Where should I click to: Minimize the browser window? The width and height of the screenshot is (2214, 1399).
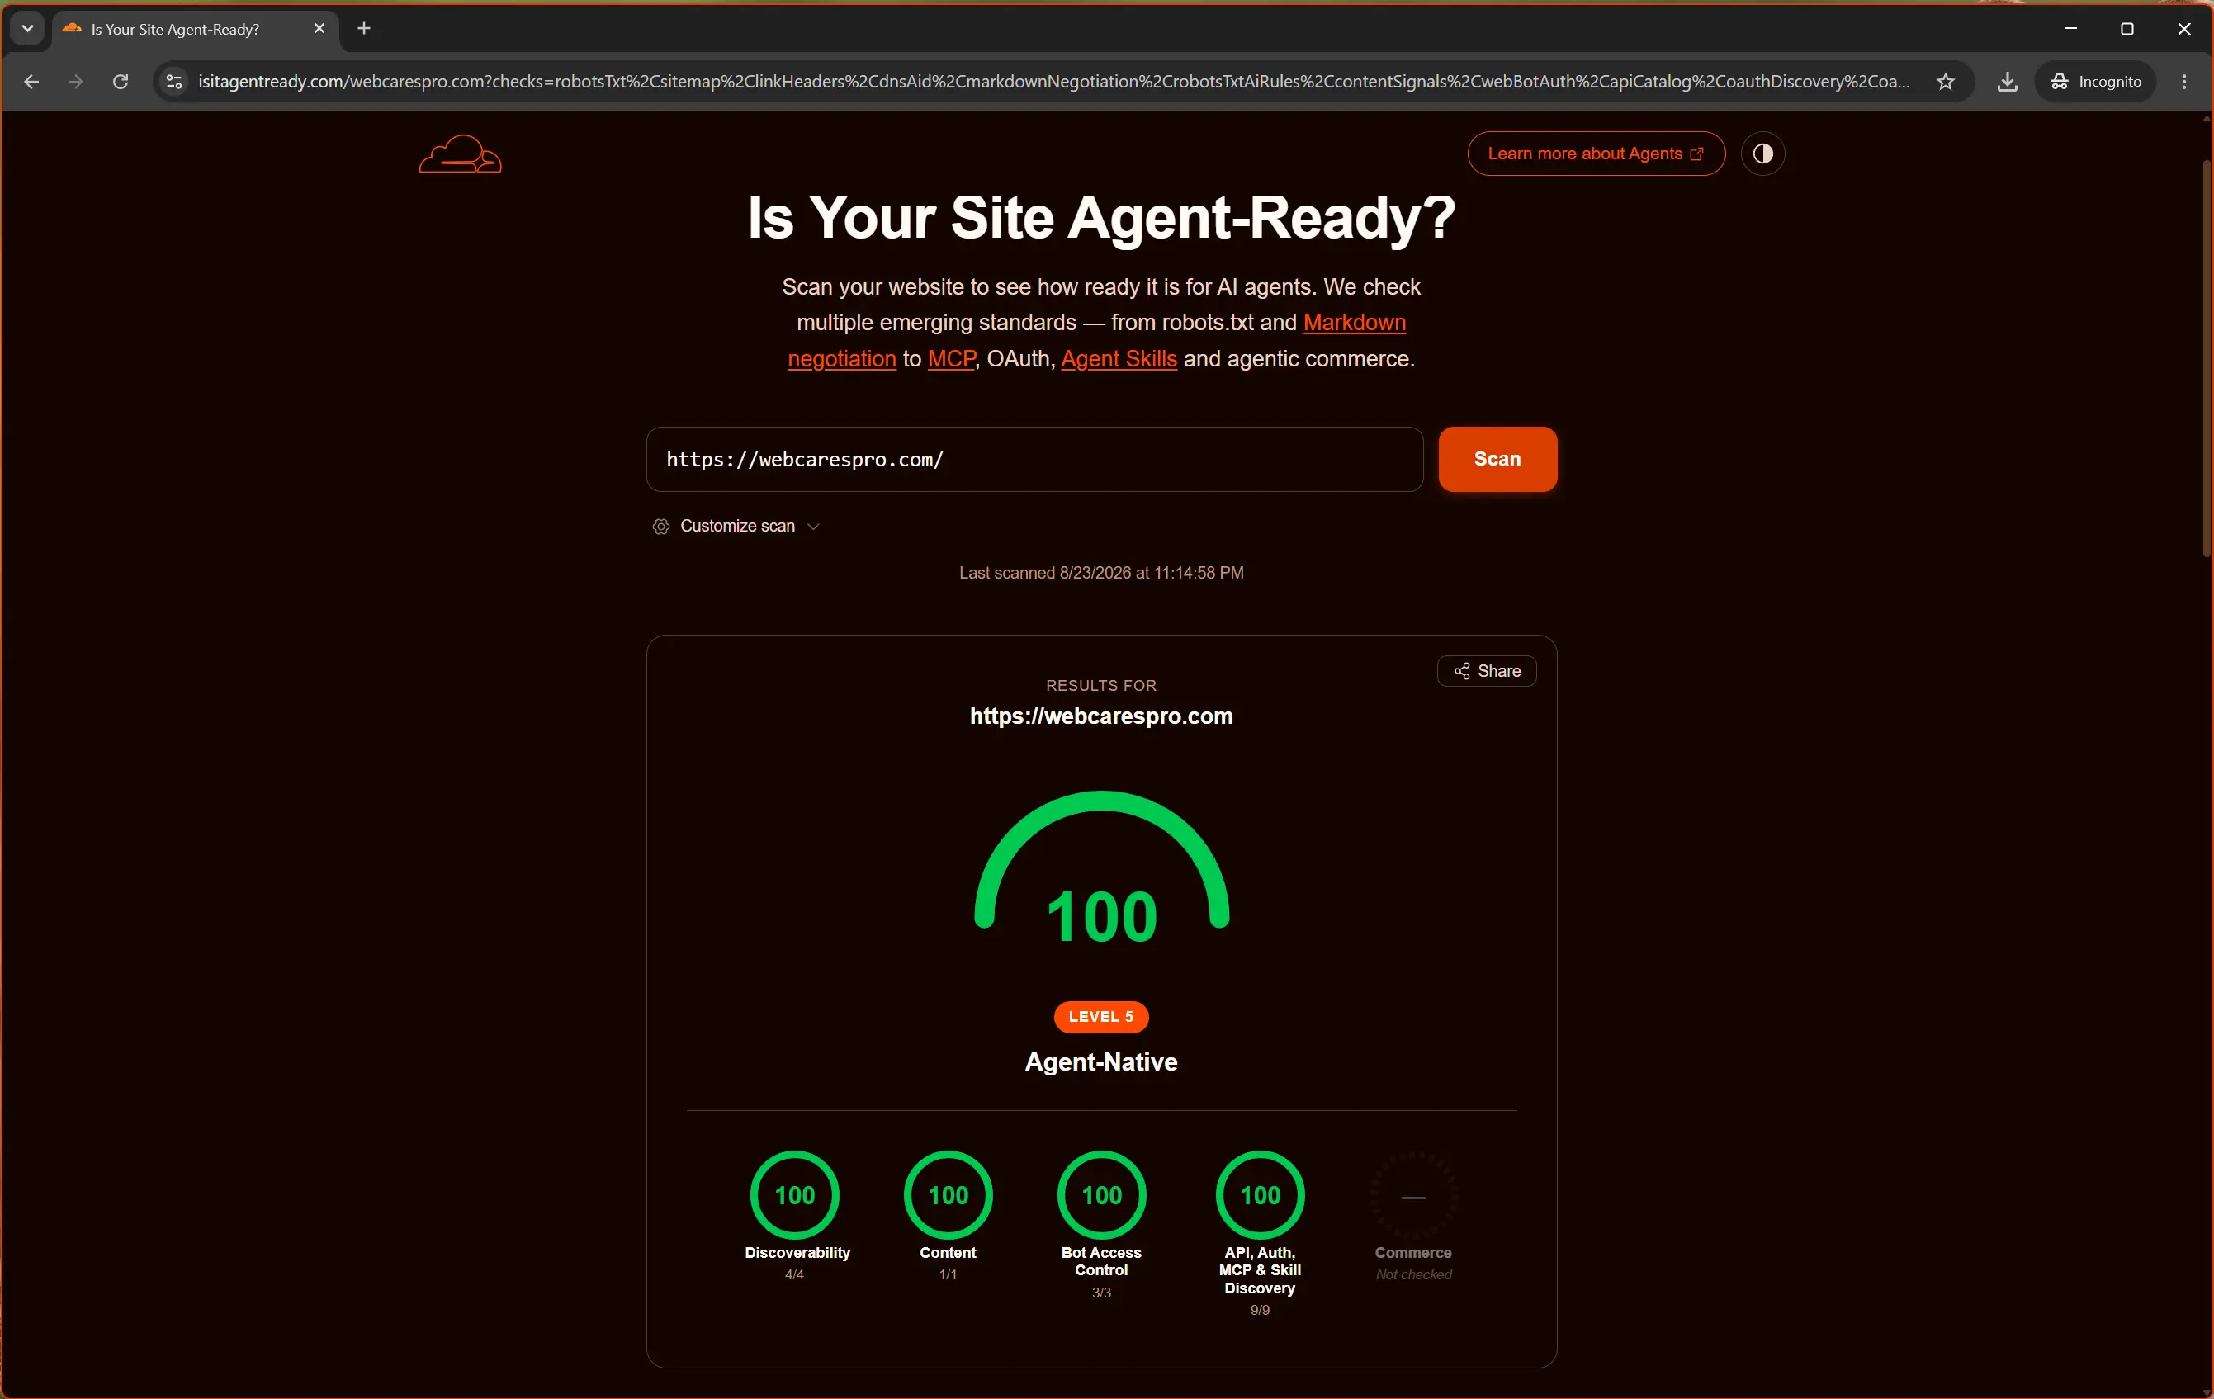[2070, 29]
